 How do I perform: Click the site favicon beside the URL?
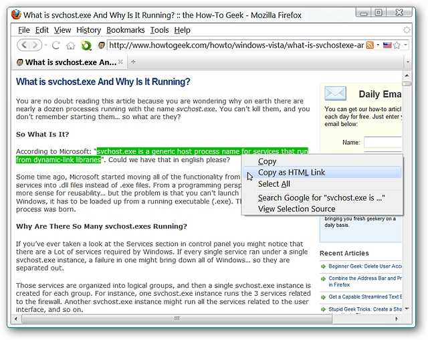tap(102, 46)
